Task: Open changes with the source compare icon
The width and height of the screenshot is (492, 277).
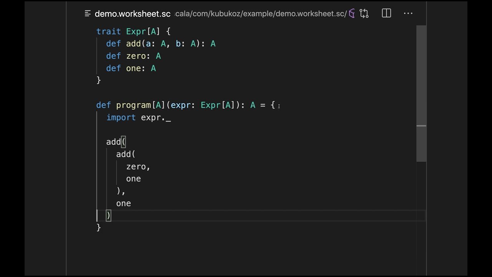Action: click(364, 14)
